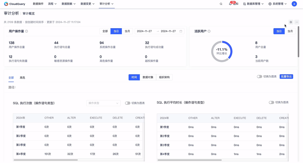Toggle chart switch for SQL 执行平均时长

(x=271, y=102)
